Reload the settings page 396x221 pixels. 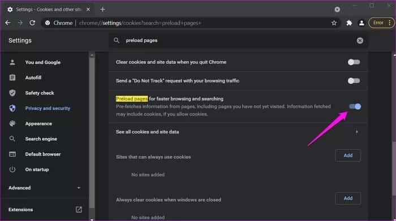pos(32,23)
